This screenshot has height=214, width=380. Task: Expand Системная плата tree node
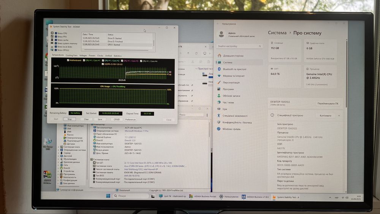point(59,147)
